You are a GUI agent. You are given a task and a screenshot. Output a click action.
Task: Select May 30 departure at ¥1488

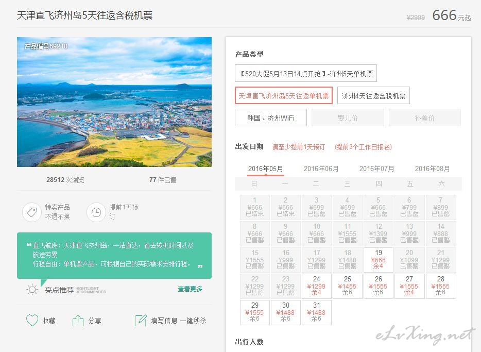tap(286, 312)
